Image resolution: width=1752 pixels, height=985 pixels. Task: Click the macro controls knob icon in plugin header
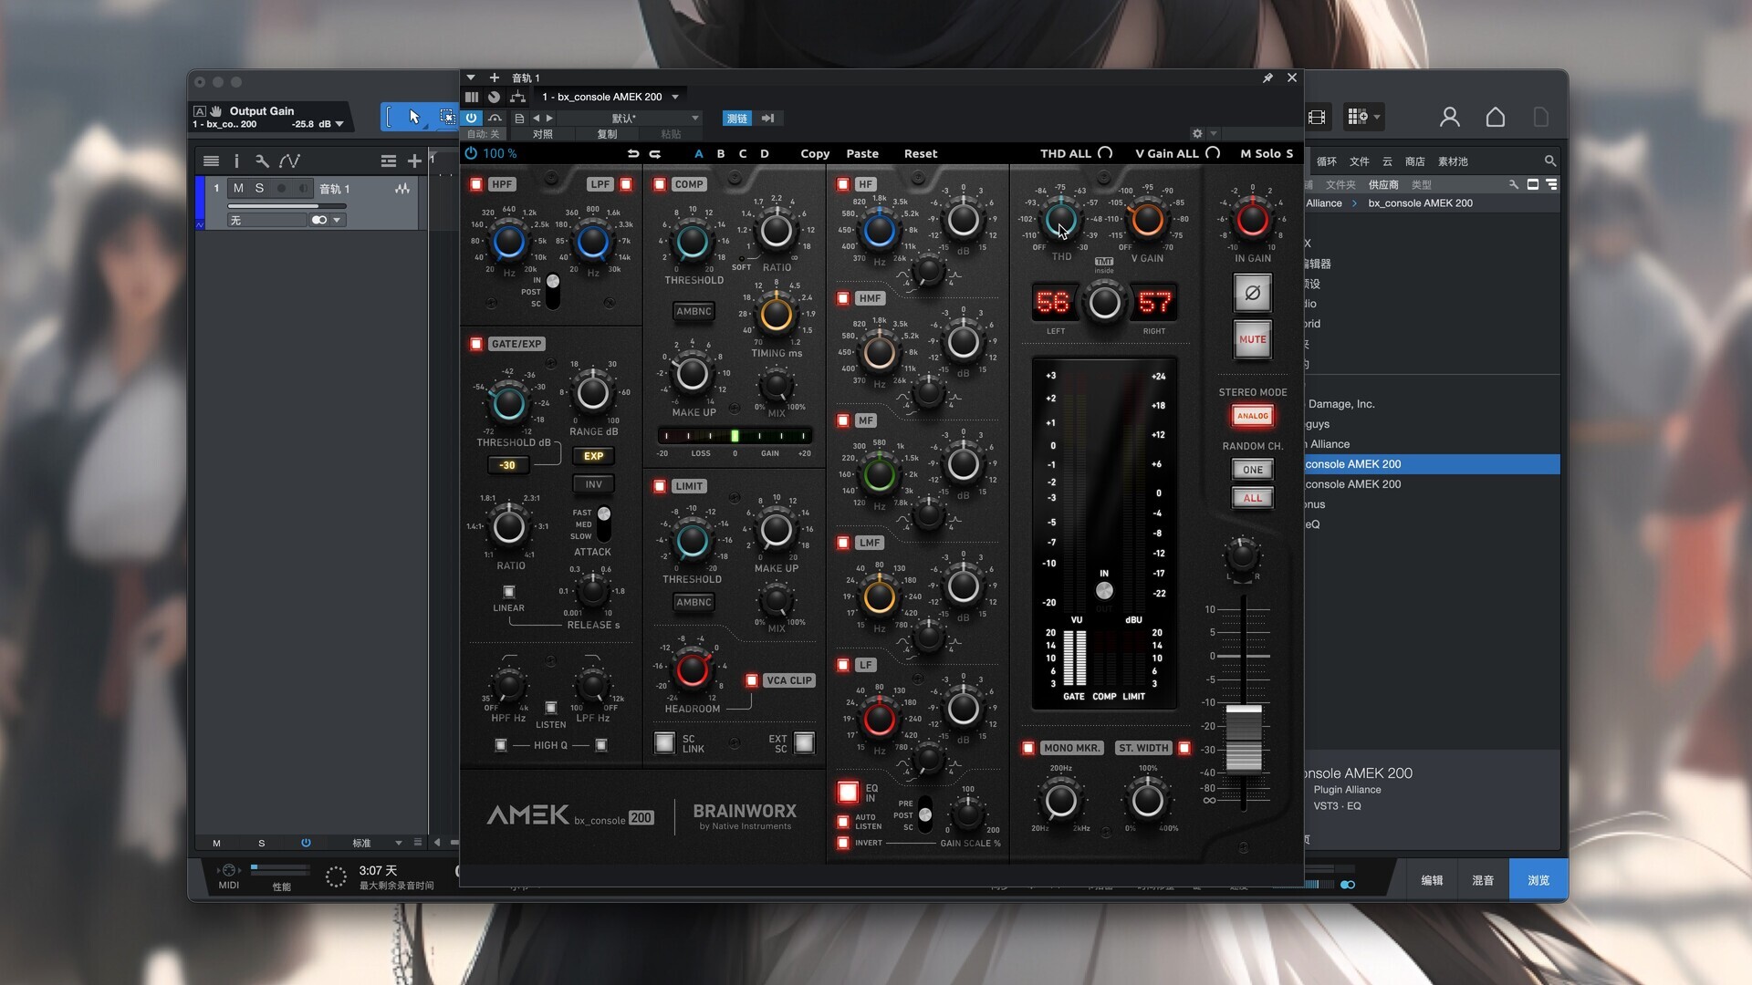(494, 97)
